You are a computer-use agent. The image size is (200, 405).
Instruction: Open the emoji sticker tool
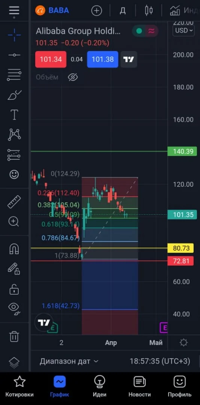coord(14,174)
